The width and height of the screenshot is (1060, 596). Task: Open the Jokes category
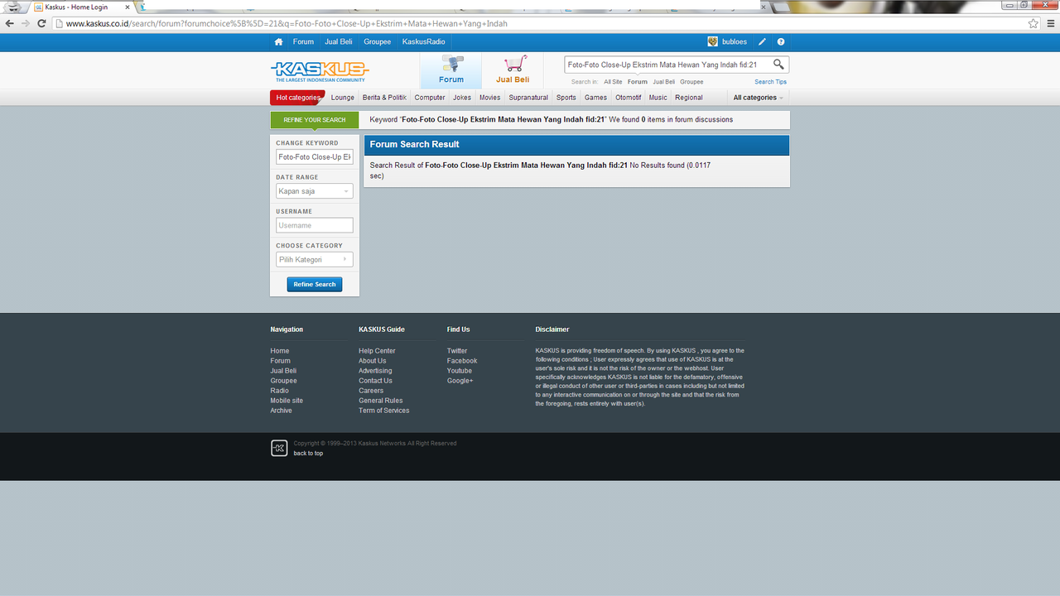coord(462,98)
